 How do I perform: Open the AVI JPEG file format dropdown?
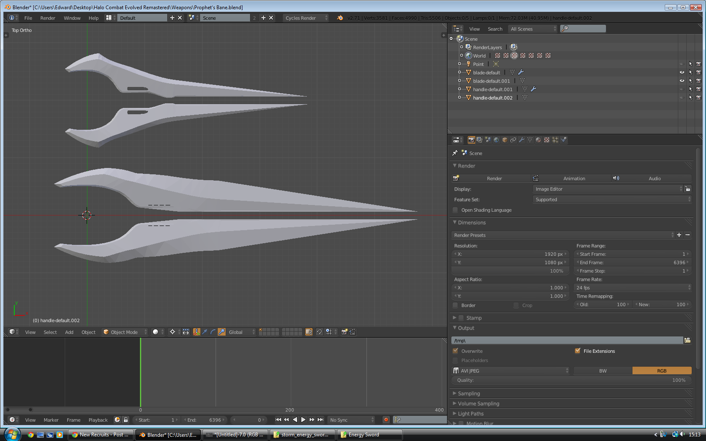[x=511, y=370]
